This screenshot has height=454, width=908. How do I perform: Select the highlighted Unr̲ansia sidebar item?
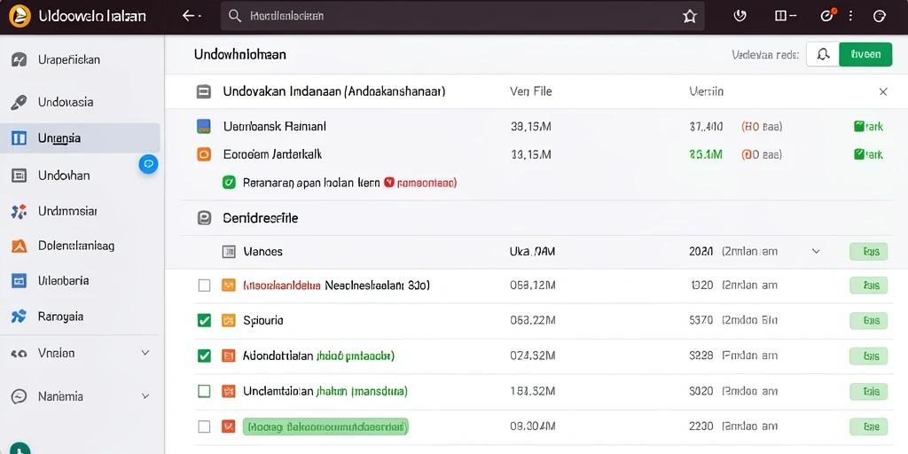[x=80, y=137]
